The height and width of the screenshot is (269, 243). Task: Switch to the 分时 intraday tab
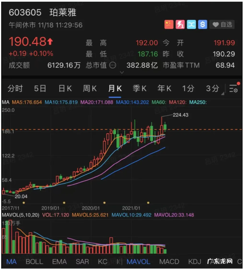[x=15, y=89]
